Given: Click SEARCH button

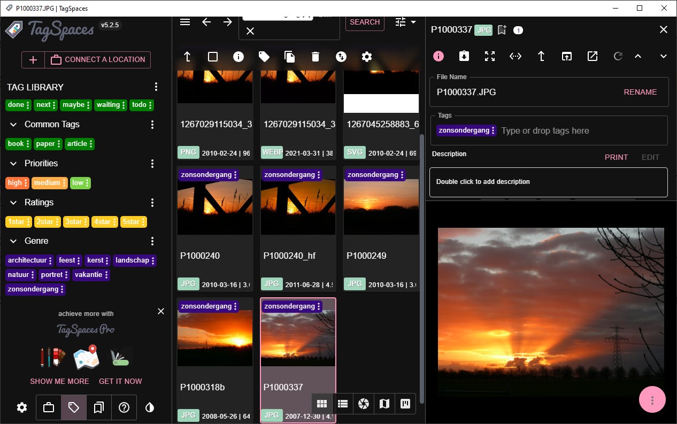Looking at the screenshot, I should tap(365, 22).
